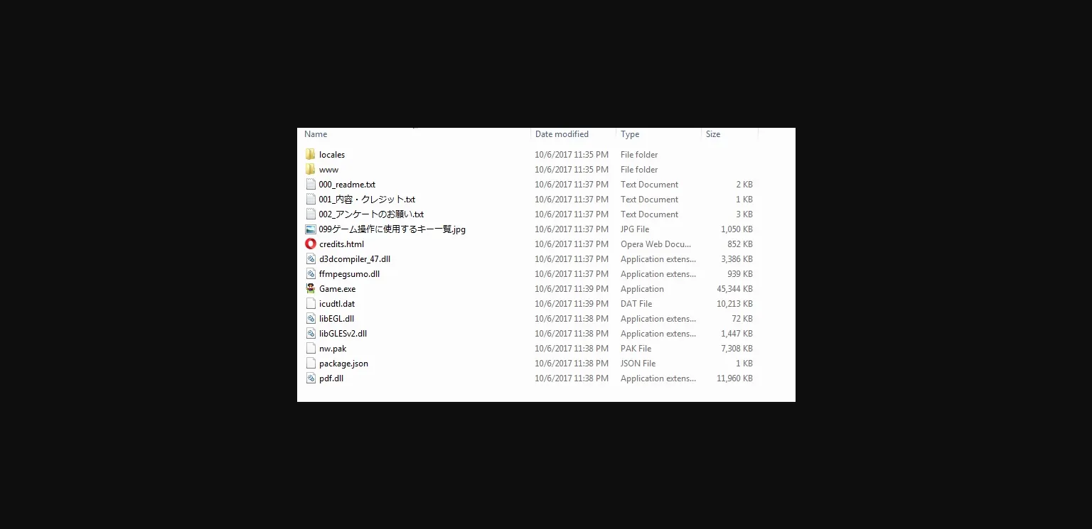Sort by the Date modified column header
1092x529 pixels.
click(562, 134)
